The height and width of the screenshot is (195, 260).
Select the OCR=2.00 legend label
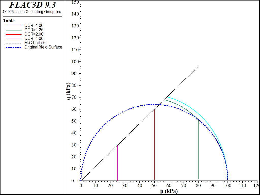click(34, 34)
